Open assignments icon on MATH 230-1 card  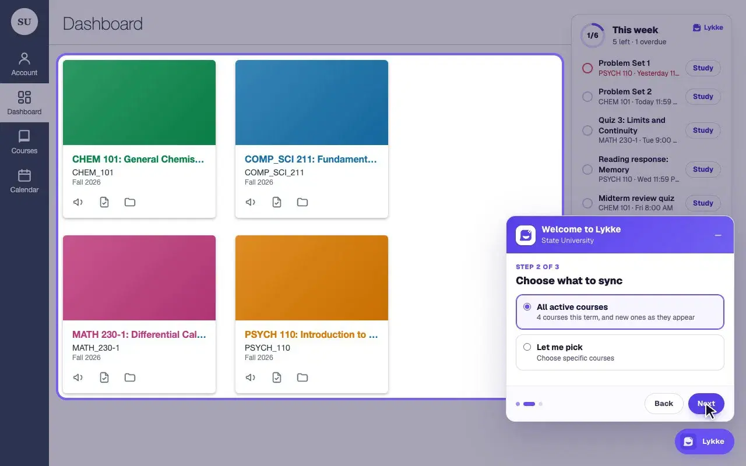[104, 377]
